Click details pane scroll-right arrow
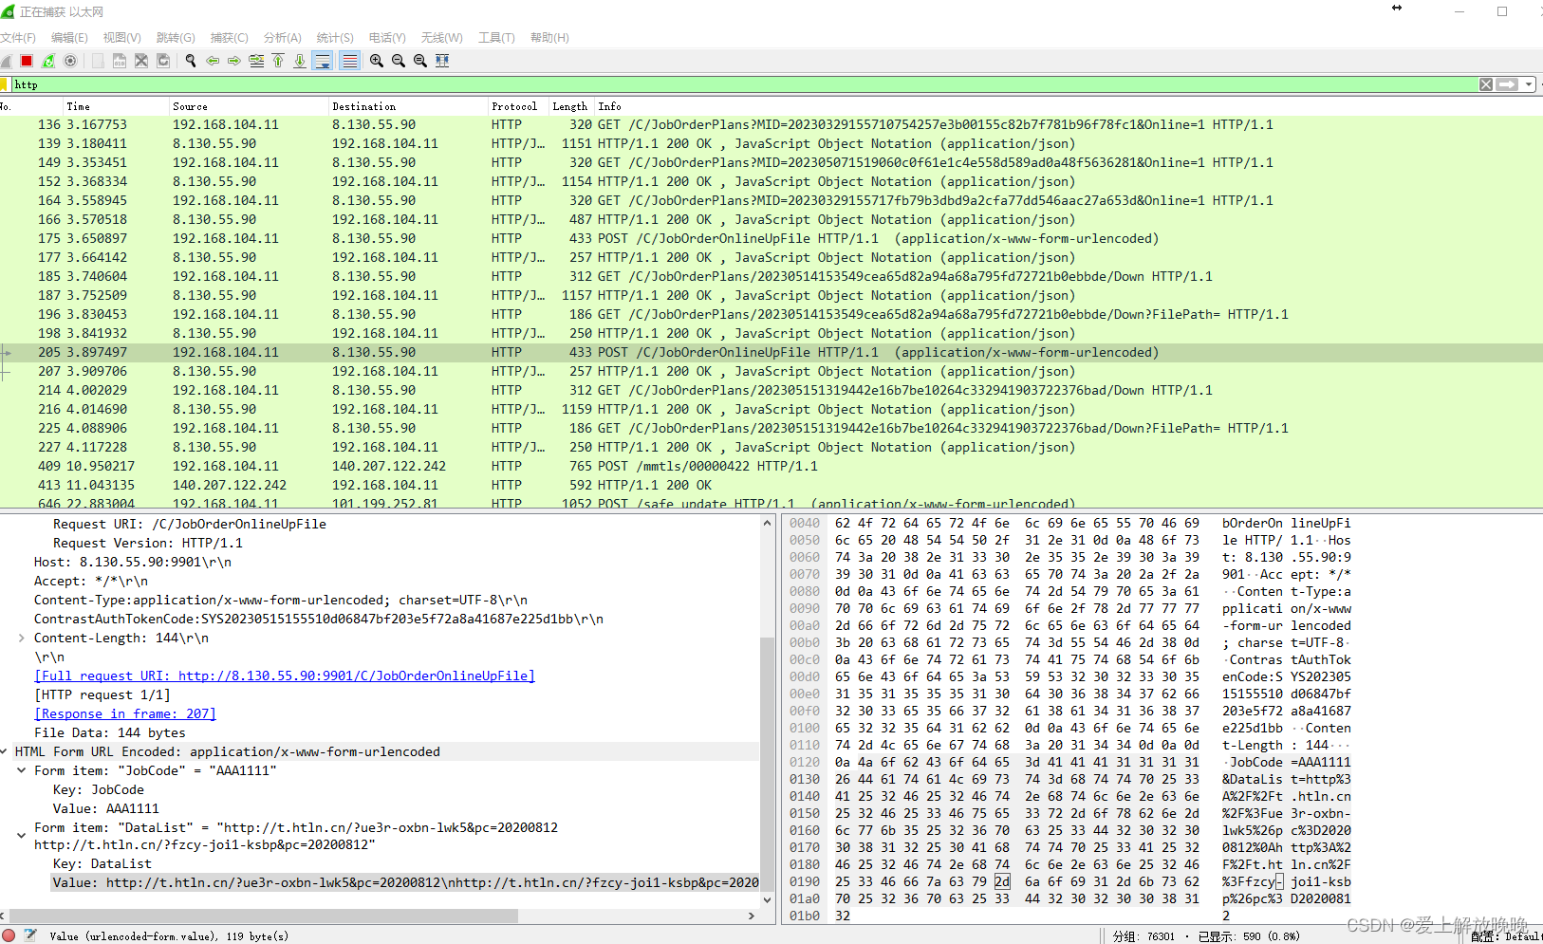The image size is (1543, 944). tap(752, 916)
